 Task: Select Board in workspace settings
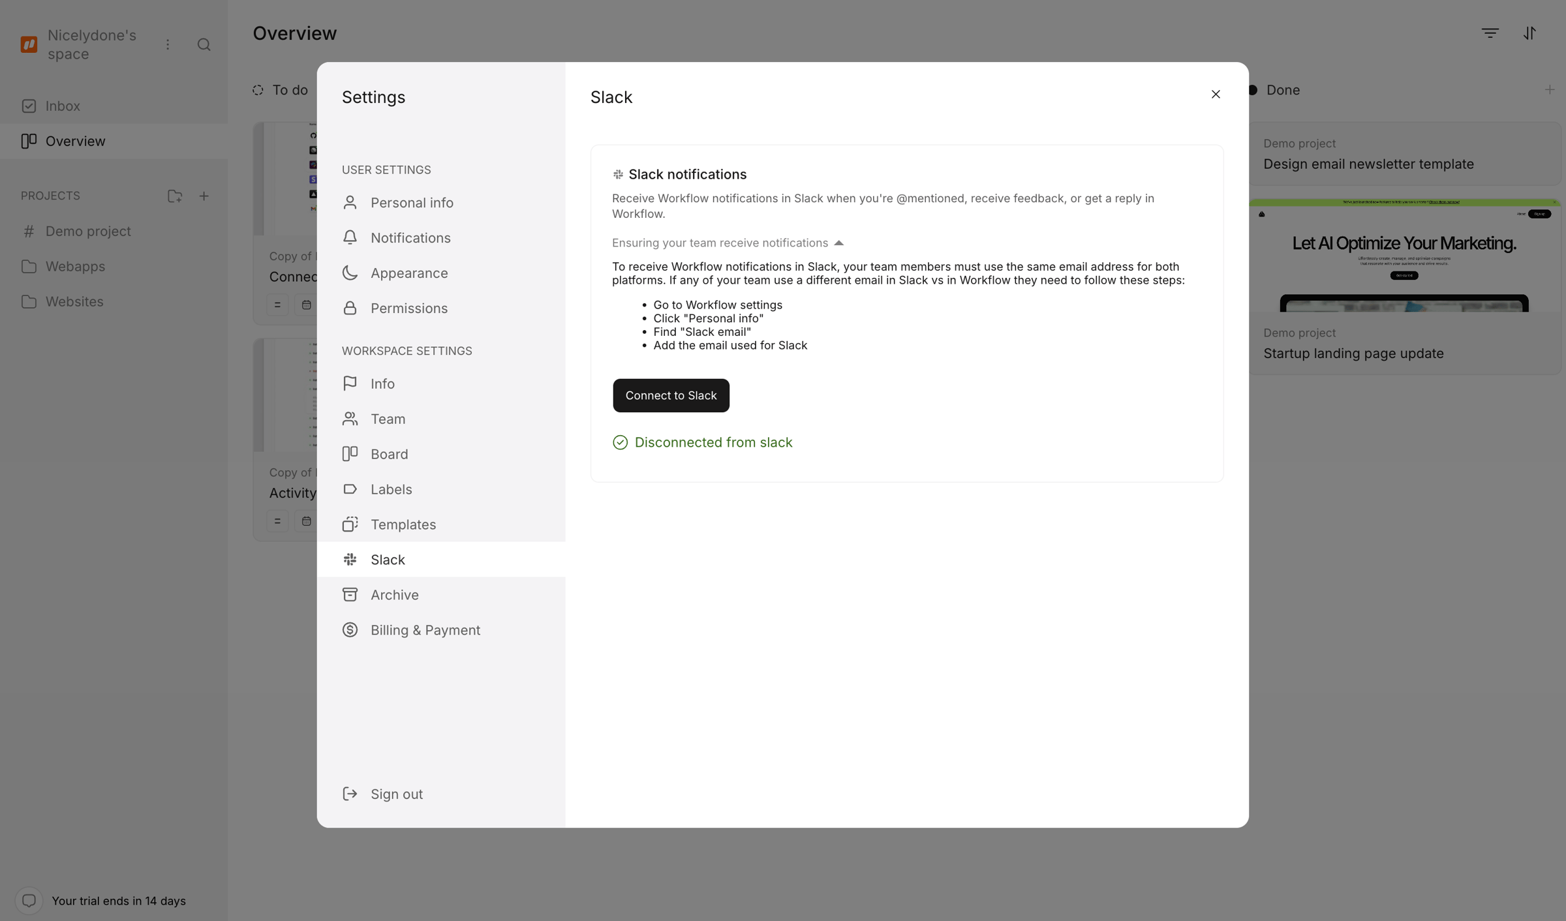pyautogui.click(x=441, y=454)
